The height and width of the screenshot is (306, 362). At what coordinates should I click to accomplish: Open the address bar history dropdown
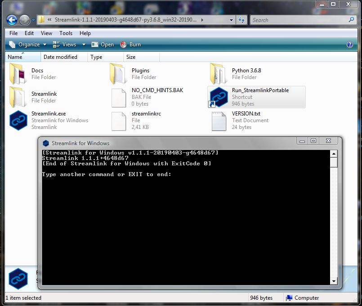coord(231,20)
